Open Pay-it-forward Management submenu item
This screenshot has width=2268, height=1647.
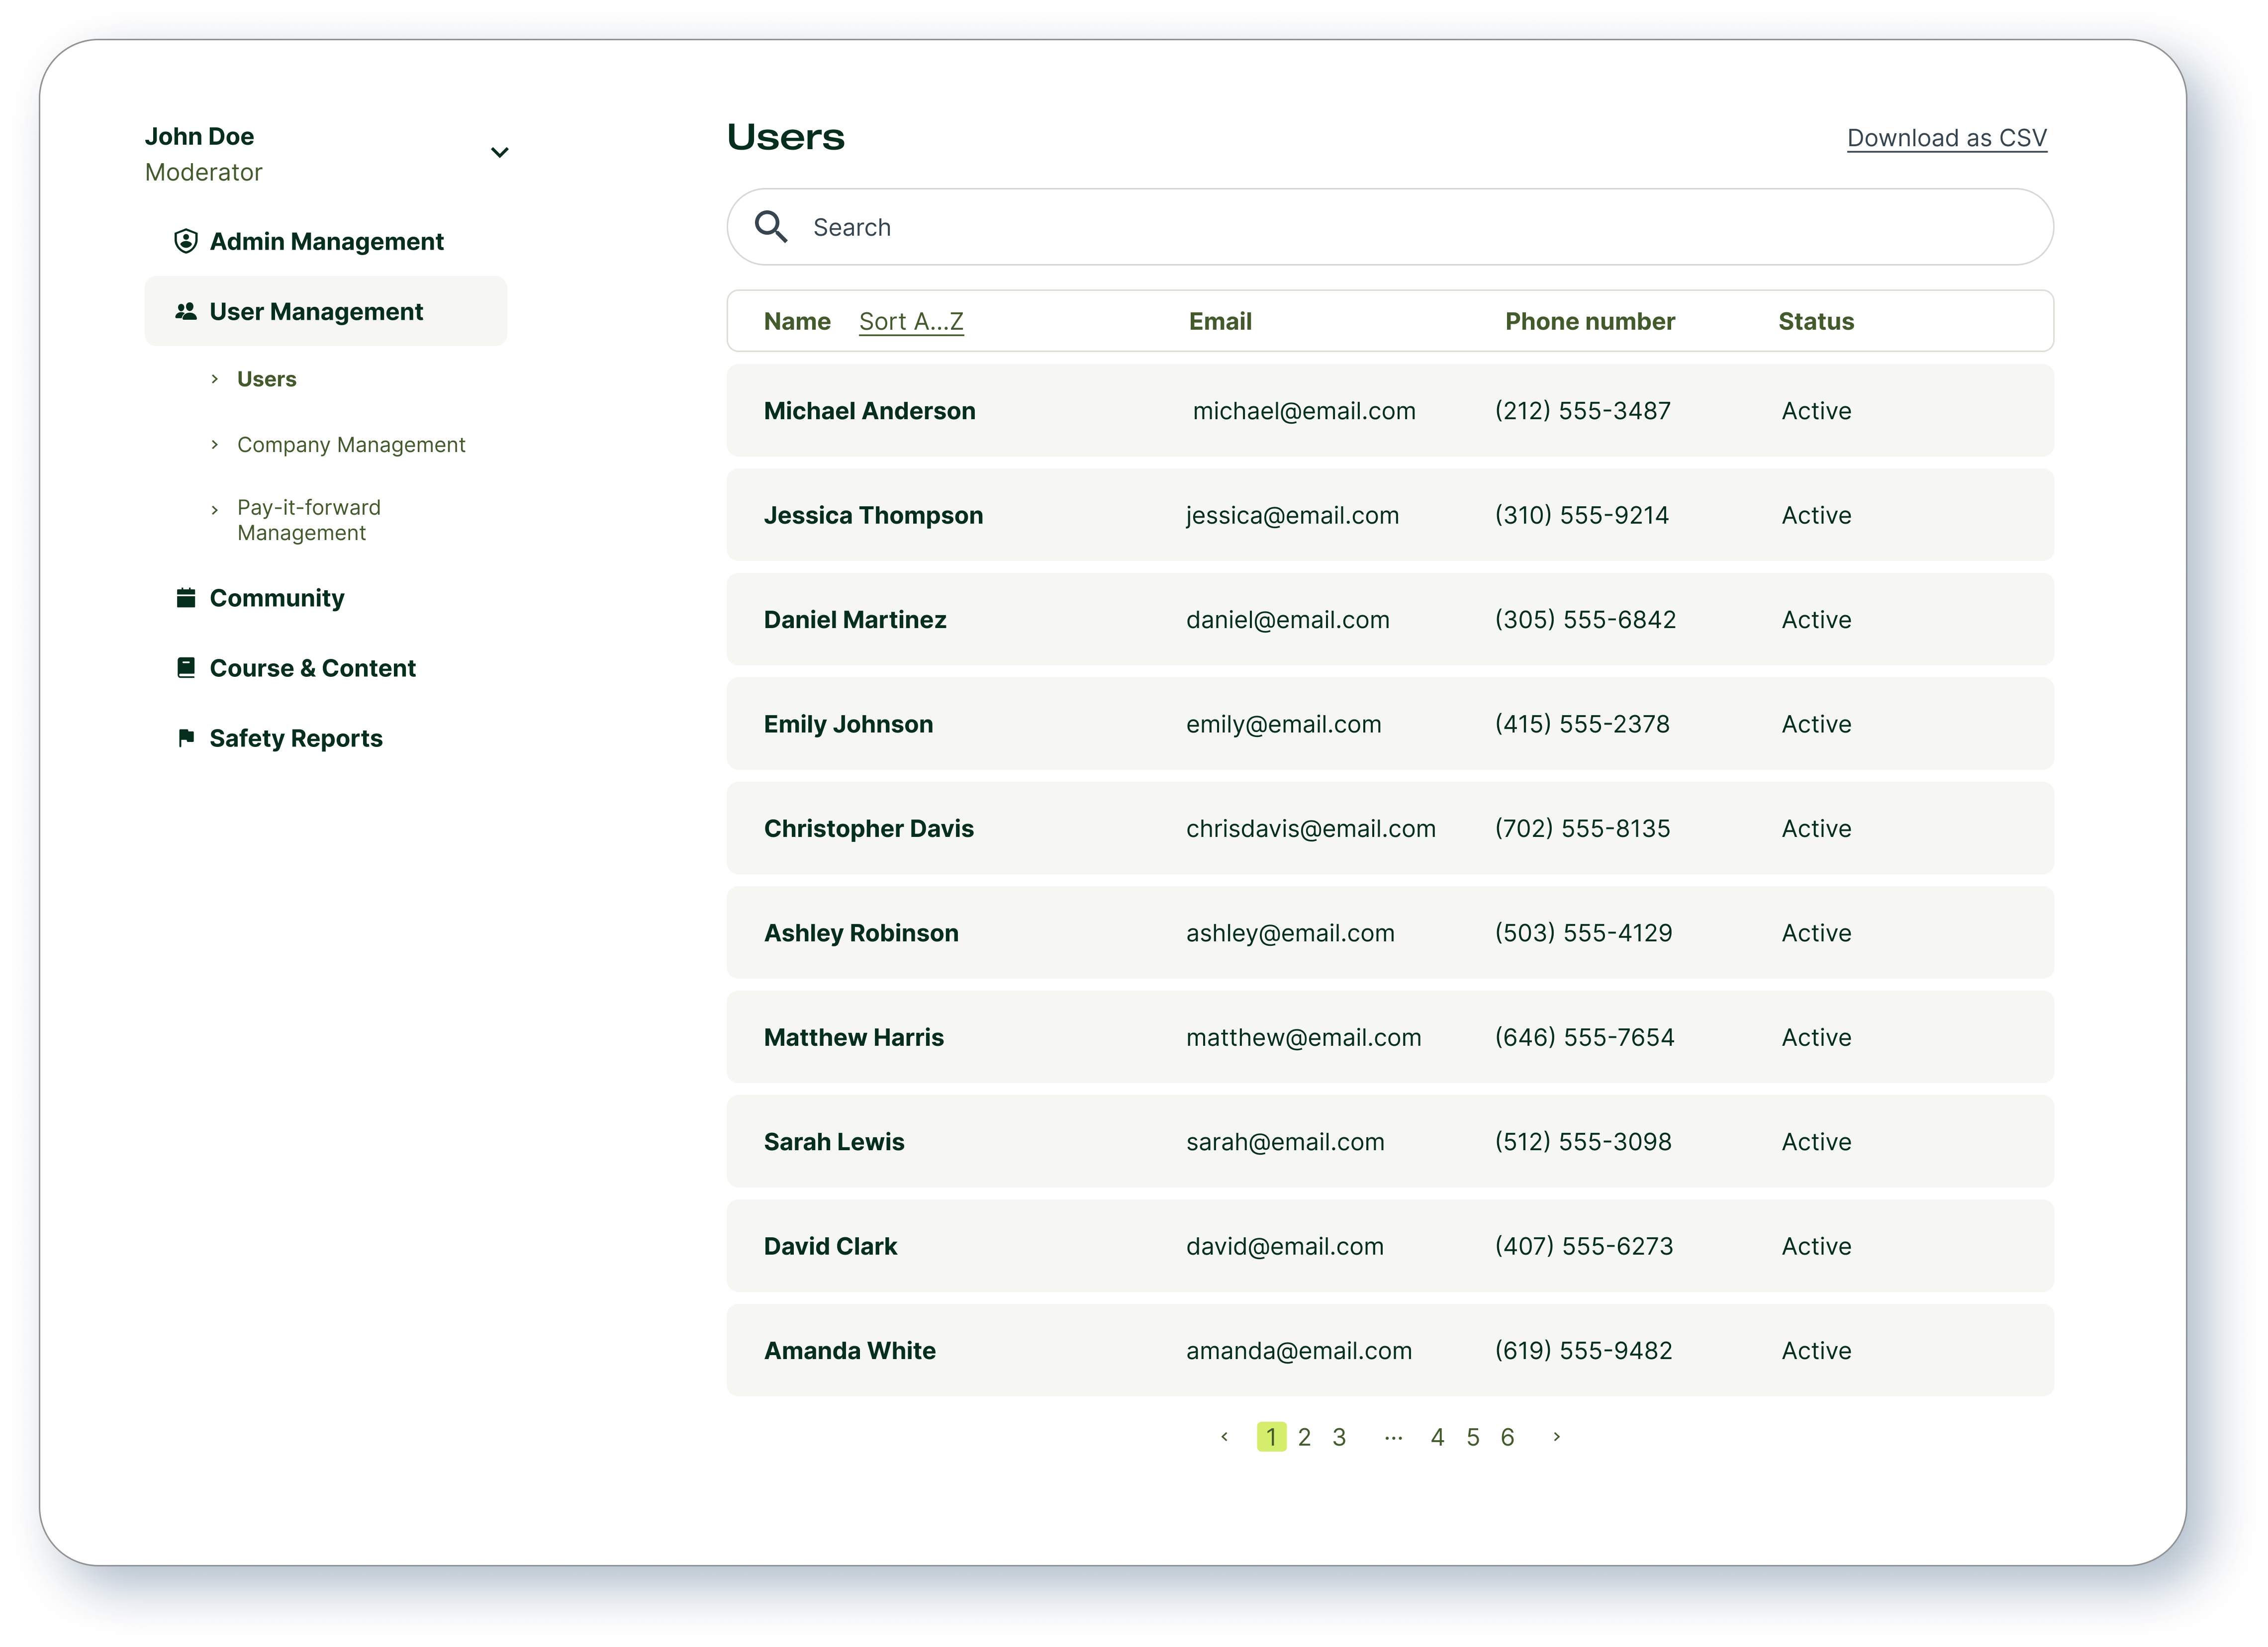click(x=309, y=520)
